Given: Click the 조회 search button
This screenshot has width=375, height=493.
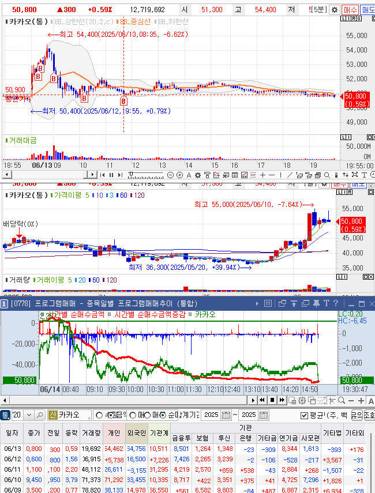Looking at the screenshot, I should [369, 415].
